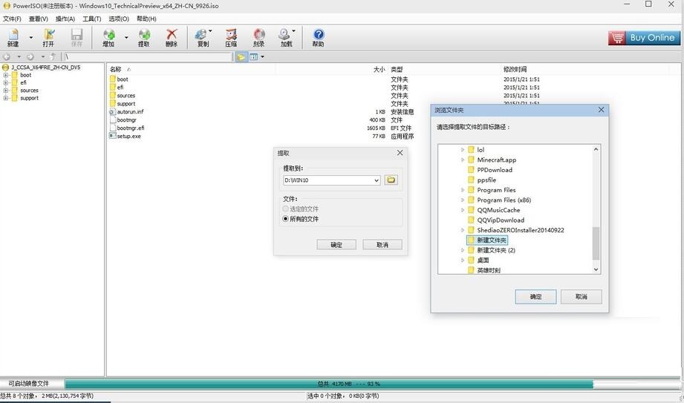Viewport: 684px width, 403px height.
Task: Click the 名称 column header
Action: coord(116,69)
